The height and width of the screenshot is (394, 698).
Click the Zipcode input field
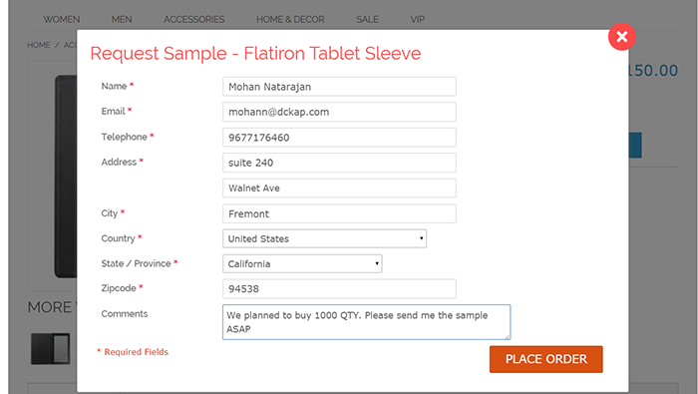coord(339,289)
